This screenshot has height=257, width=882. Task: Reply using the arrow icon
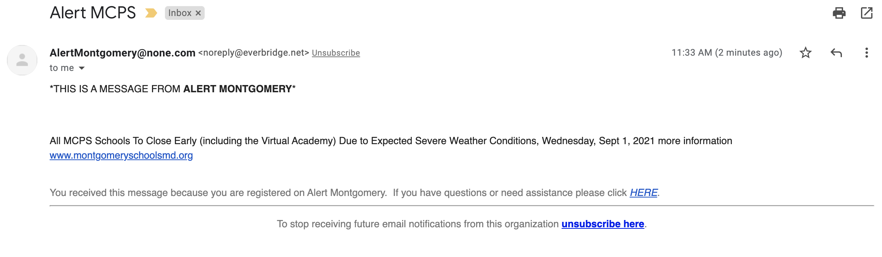[836, 53]
